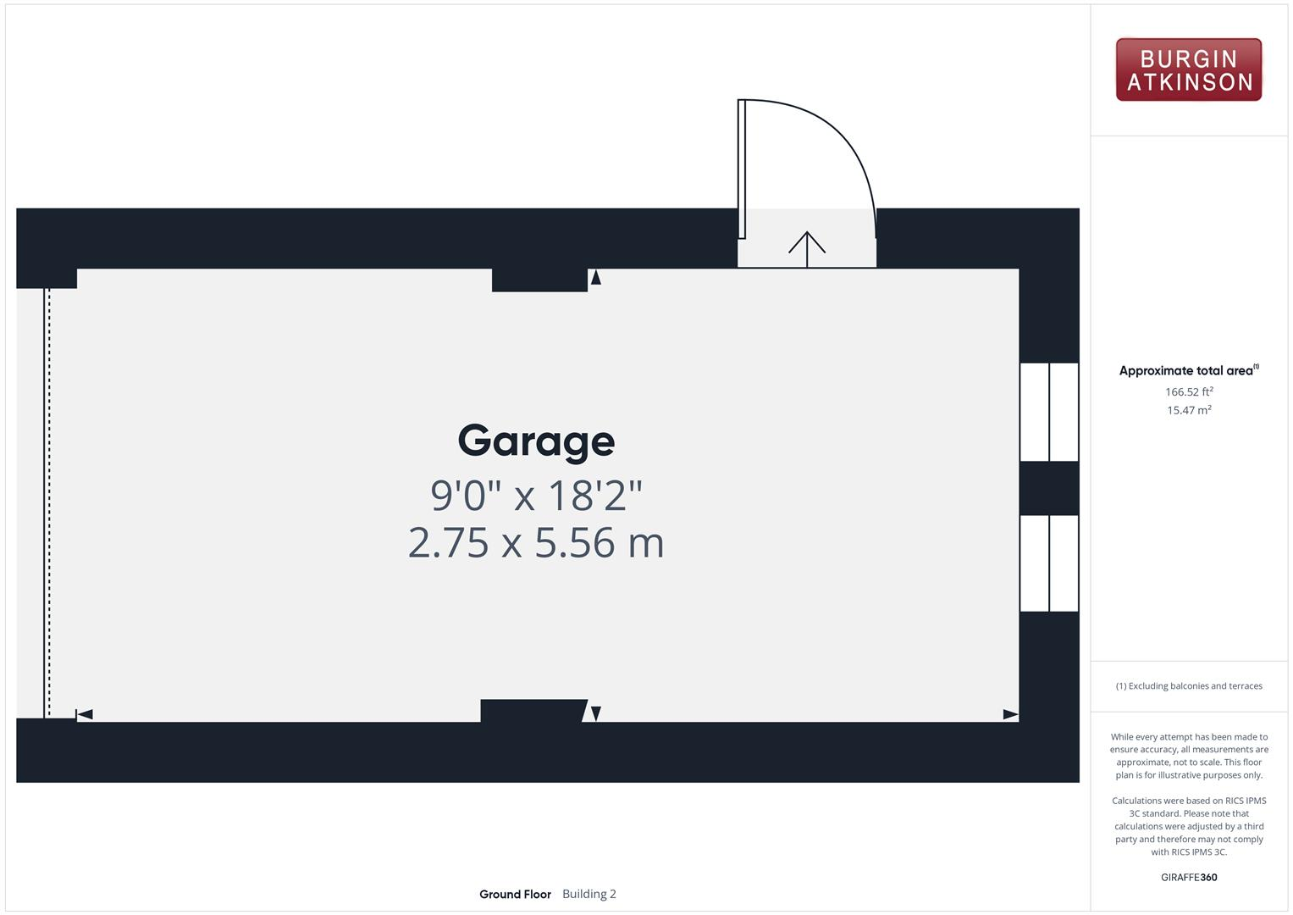The width and height of the screenshot is (1293, 915).
Task: Click the 9'0" x 18'2" dimension text
Action: coord(536,495)
